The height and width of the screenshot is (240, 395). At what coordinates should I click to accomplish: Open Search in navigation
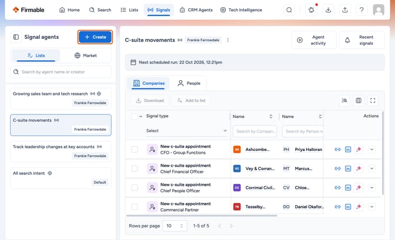[x=100, y=10]
